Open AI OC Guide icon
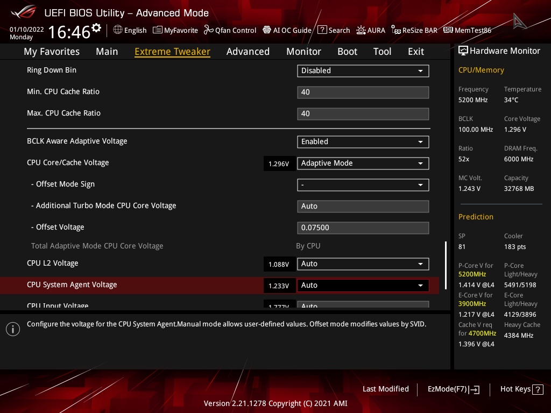The width and height of the screenshot is (551, 413). coord(267,30)
